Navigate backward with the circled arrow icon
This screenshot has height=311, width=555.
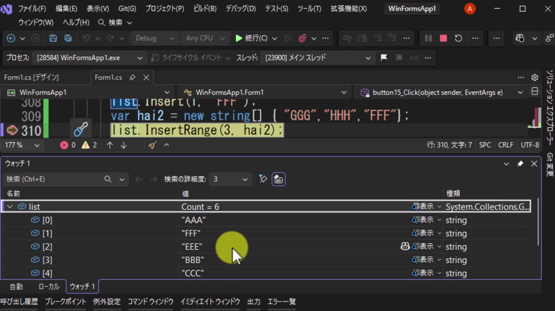click(11, 38)
